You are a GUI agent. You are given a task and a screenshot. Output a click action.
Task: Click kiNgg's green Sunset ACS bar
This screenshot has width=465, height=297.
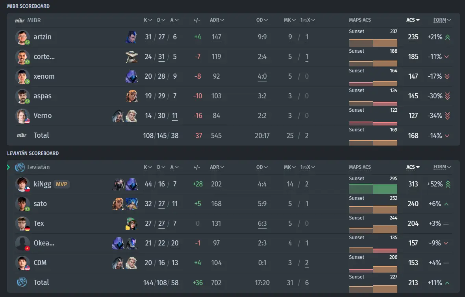pos(373,189)
